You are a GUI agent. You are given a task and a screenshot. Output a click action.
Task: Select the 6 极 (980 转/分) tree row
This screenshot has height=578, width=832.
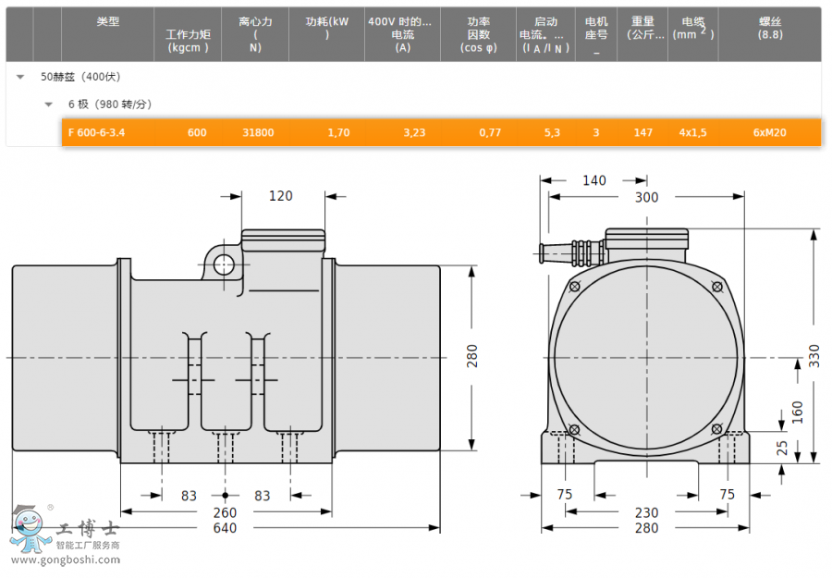pos(413,105)
